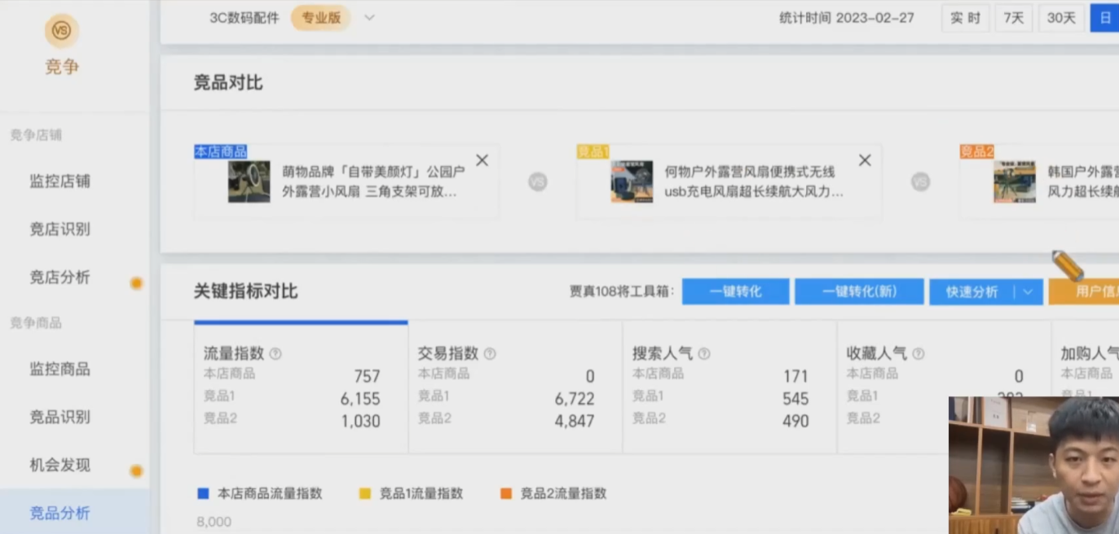Select the 7天 time range

click(x=1014, y=18)
